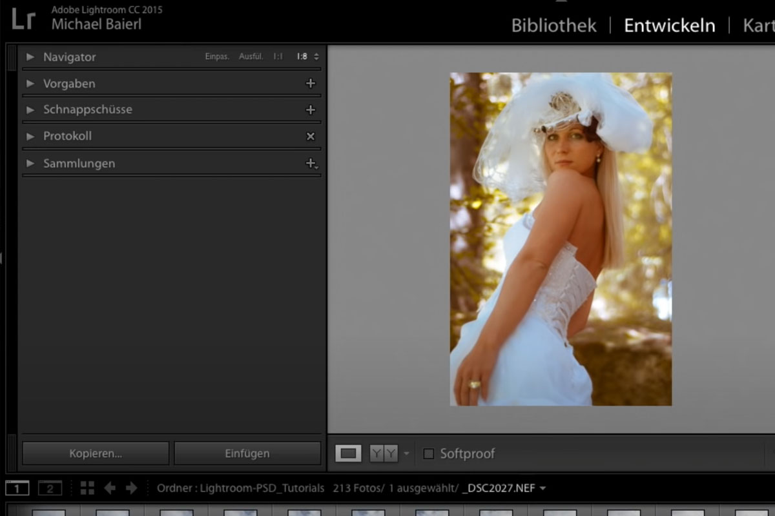Switch to Bibliothek module
Screen dimensions: 775x516
click(x=554, y=25)
